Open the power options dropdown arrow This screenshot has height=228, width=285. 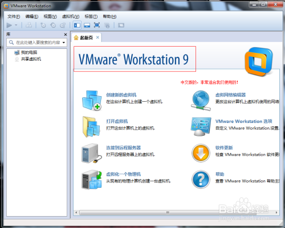16,25
